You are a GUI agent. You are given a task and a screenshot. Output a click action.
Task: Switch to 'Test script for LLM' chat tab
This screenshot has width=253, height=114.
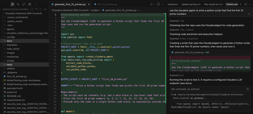tap(213, 4)
